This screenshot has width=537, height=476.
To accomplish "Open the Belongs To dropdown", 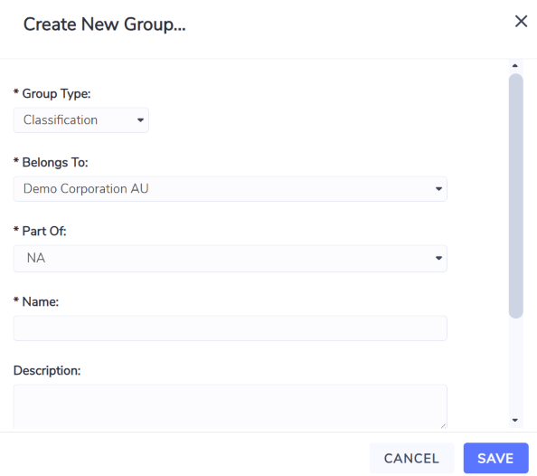I will [x=231, y=188].
